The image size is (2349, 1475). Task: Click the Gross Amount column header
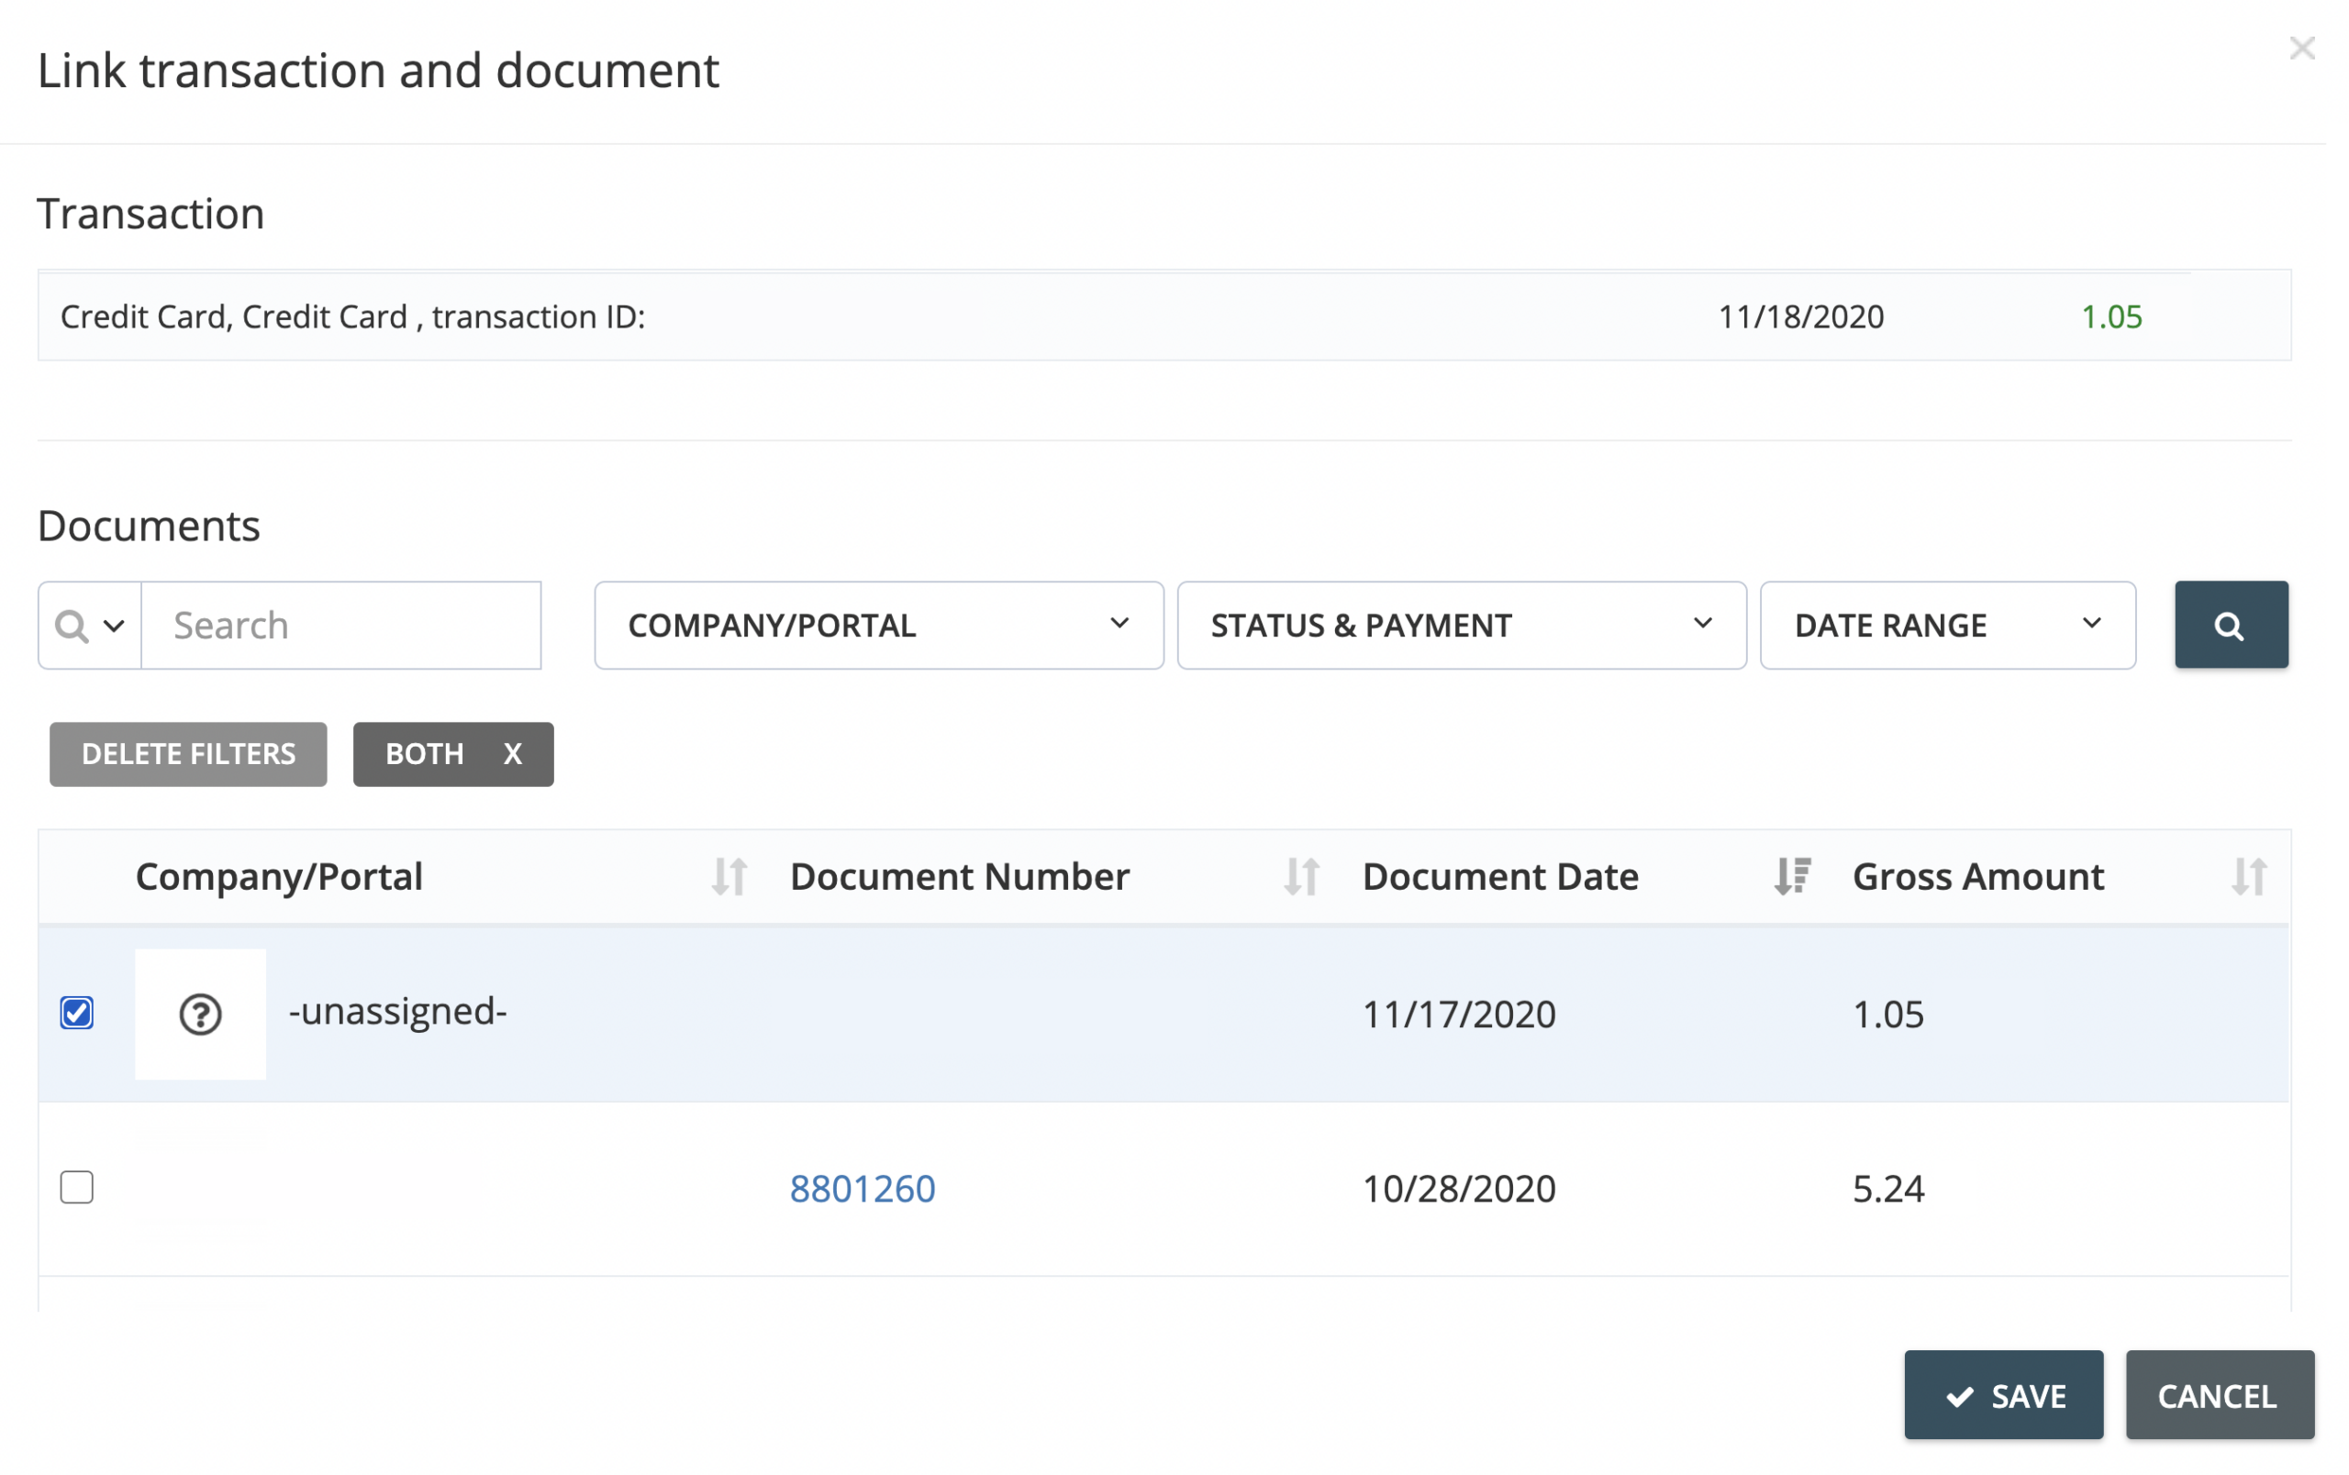[1978, 876]
